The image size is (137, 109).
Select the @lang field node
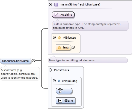[65, 101]
